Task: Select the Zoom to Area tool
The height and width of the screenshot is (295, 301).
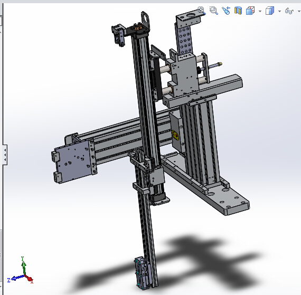Action: (214, 11)
